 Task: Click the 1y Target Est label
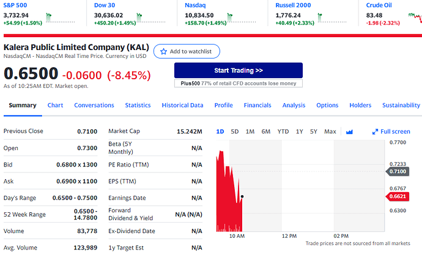(126, 248)
